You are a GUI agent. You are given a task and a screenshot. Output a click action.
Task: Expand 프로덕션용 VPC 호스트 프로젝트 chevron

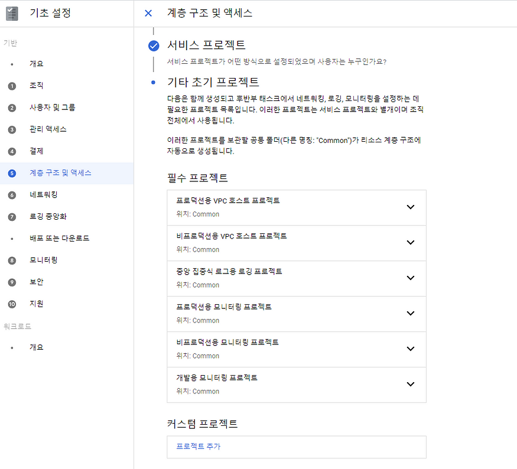pos(411,207)
